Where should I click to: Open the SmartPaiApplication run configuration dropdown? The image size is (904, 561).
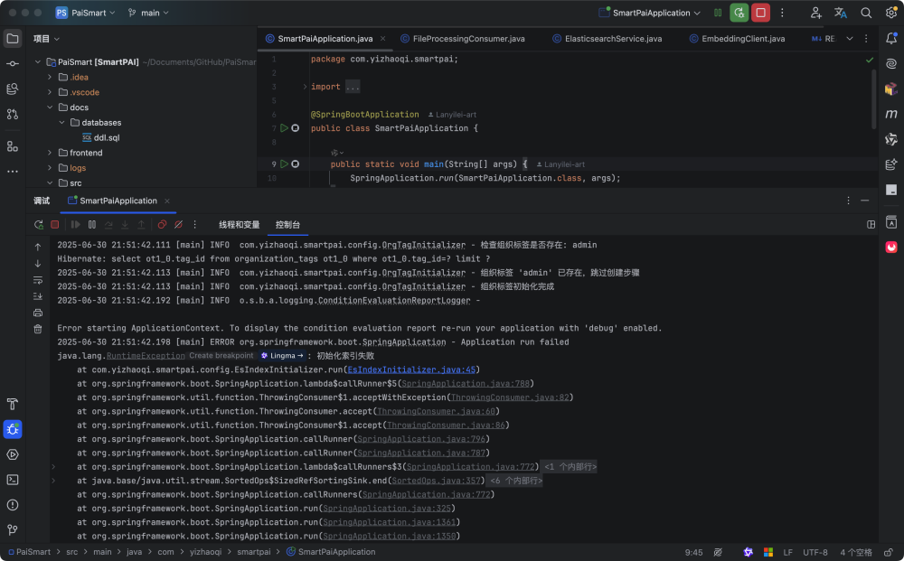pos(651,13)
